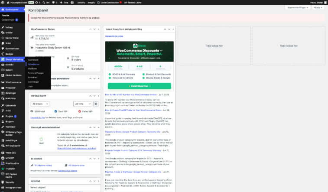Collapse the Aktivitet widget

pos(98,181)
